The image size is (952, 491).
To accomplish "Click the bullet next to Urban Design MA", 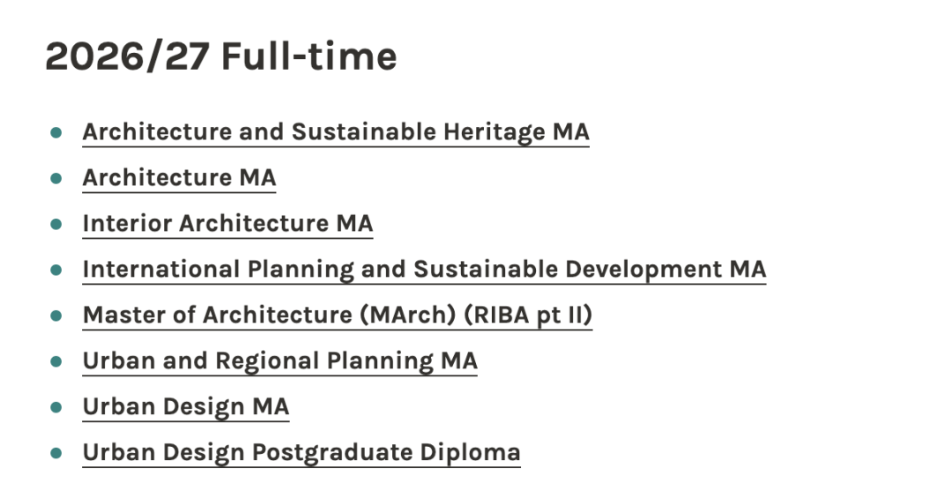I will pos(56,407).
